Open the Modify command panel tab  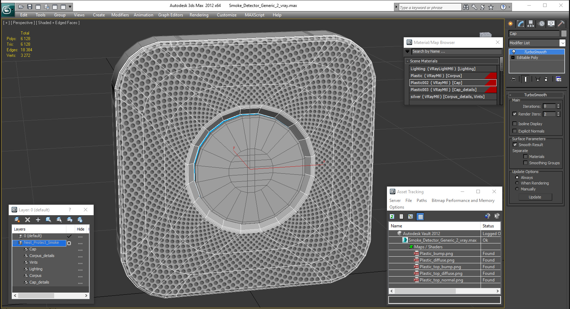pyautogui.click(x=521, y=24)
